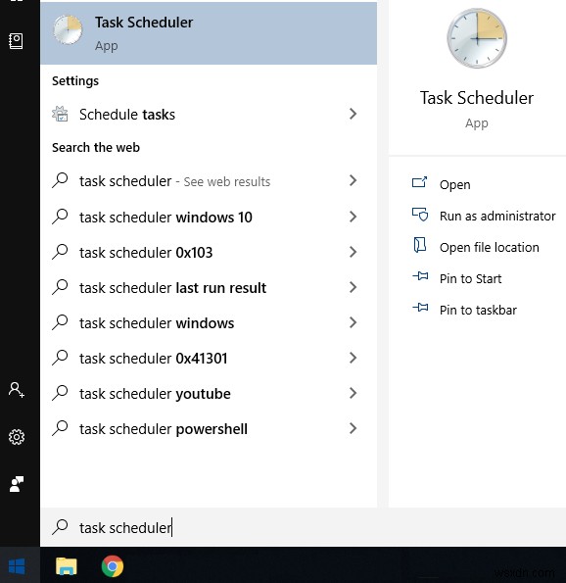Viewport: 566px width, 583px height.
Task: Open task scheduler last run result suggestion
Action: pyautogui.click(x=209, y=287)
